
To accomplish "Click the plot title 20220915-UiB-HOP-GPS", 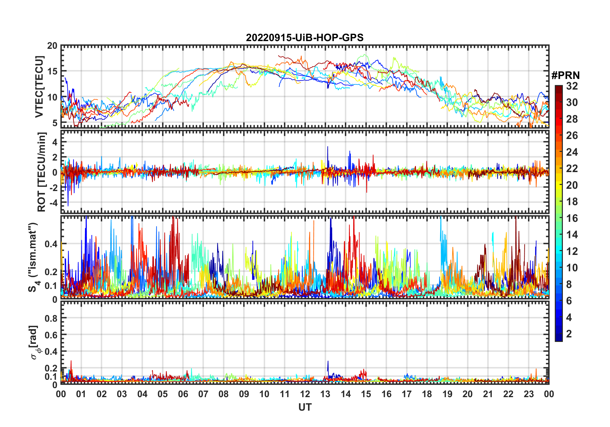I will pyautogui.click(x=305, y=38).
